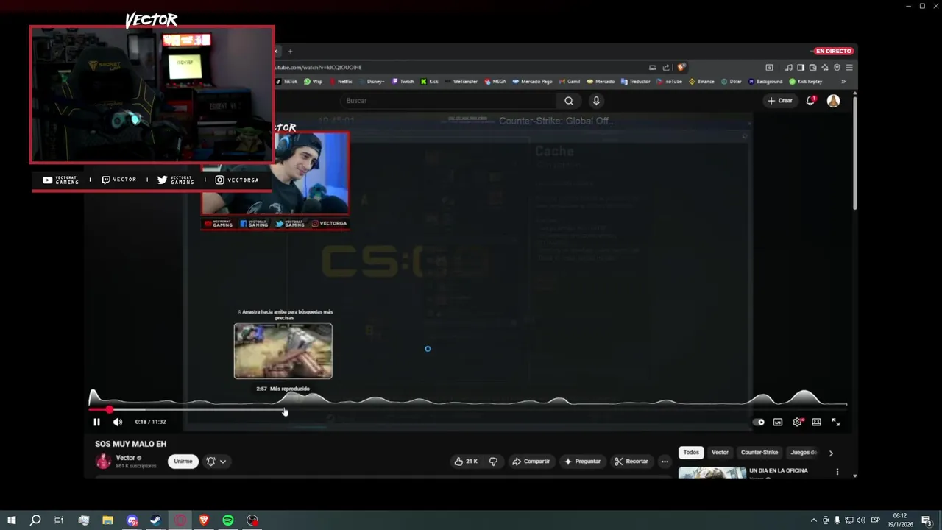Seek the video progress bar red scrubber
The width and height of the screenshot is (942, 530).
(109, 410)
